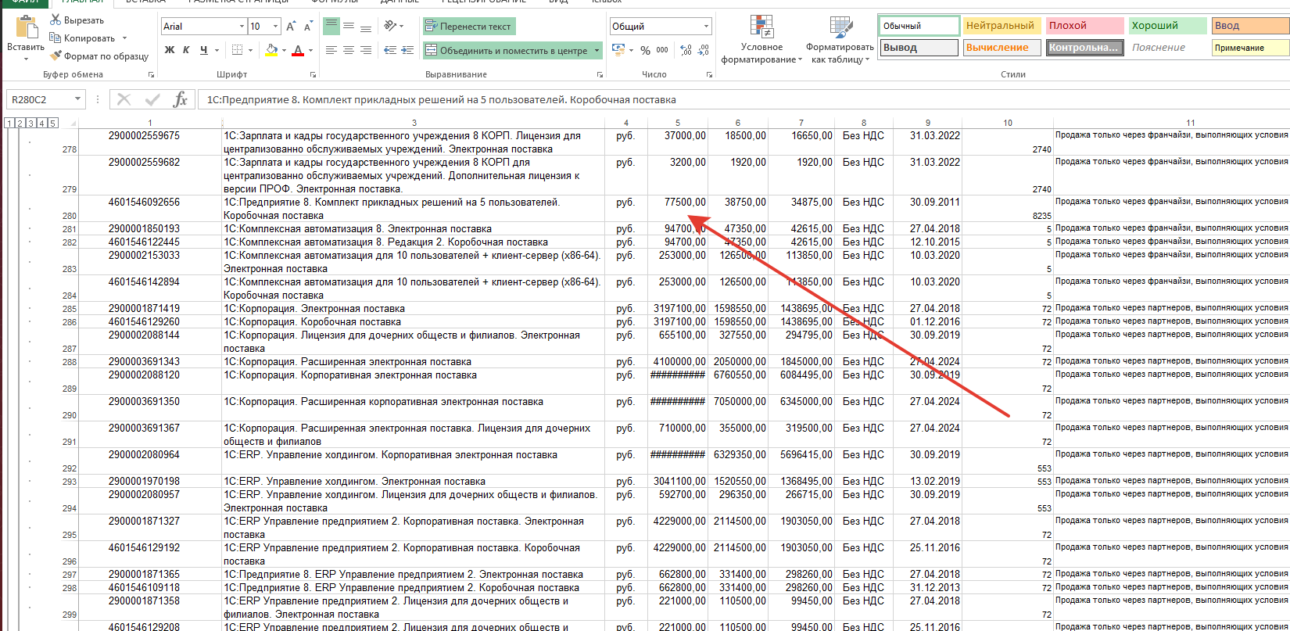Image resolution: width=1290 pixels, height=631 pixels.
Task: Open the merge cells dropdown arrow
Action: pos(597,50)
